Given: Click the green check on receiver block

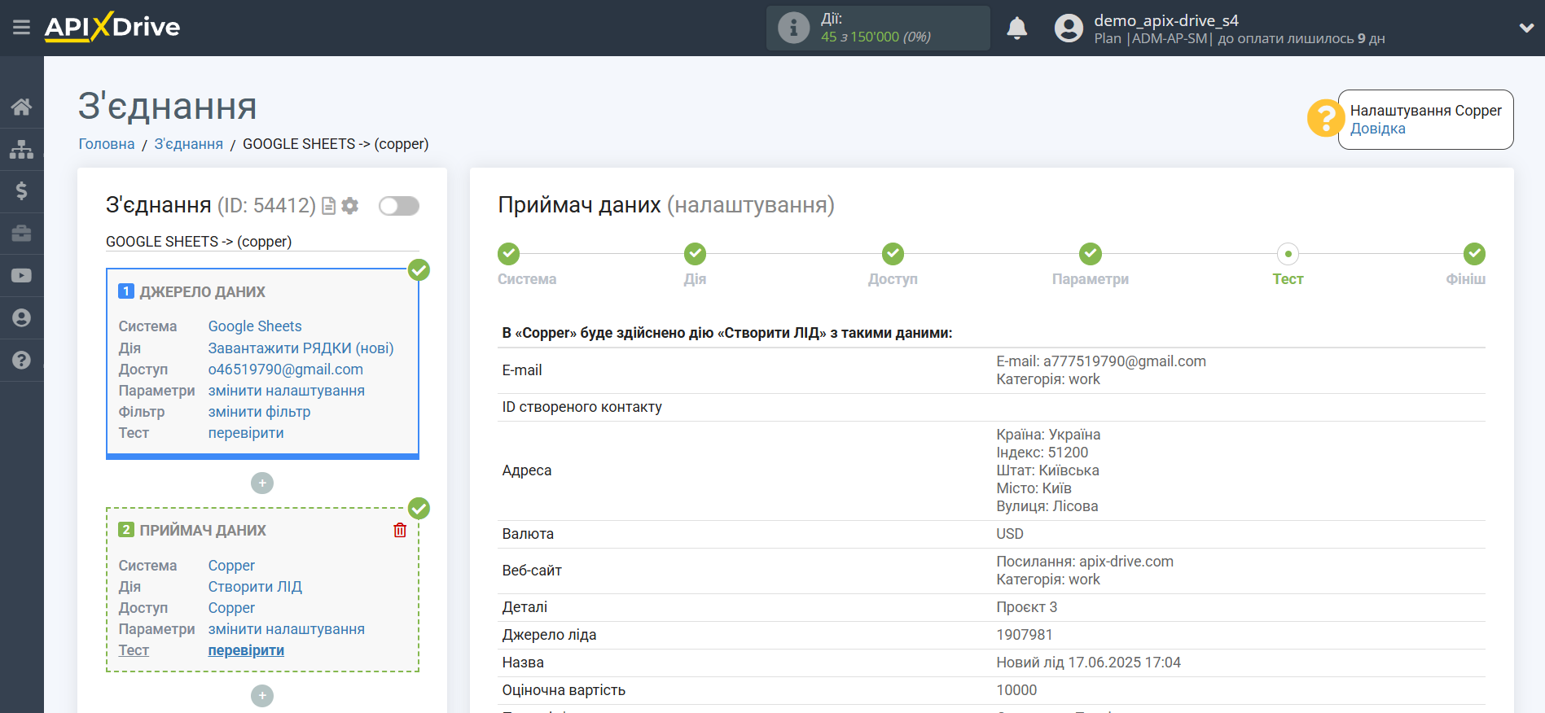Looking at the screenshot, I should click(419, 509).
